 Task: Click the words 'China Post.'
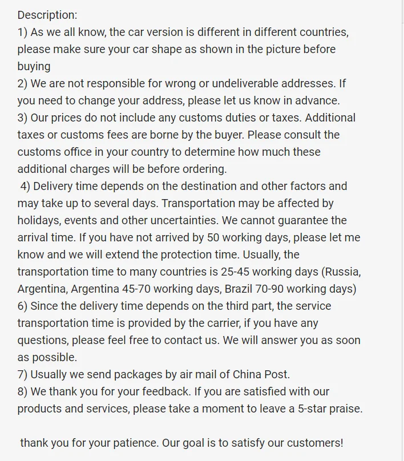pyautogui.click(x=261, y=374)
